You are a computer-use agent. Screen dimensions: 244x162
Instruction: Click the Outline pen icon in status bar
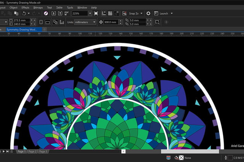(x=226, y=158)
